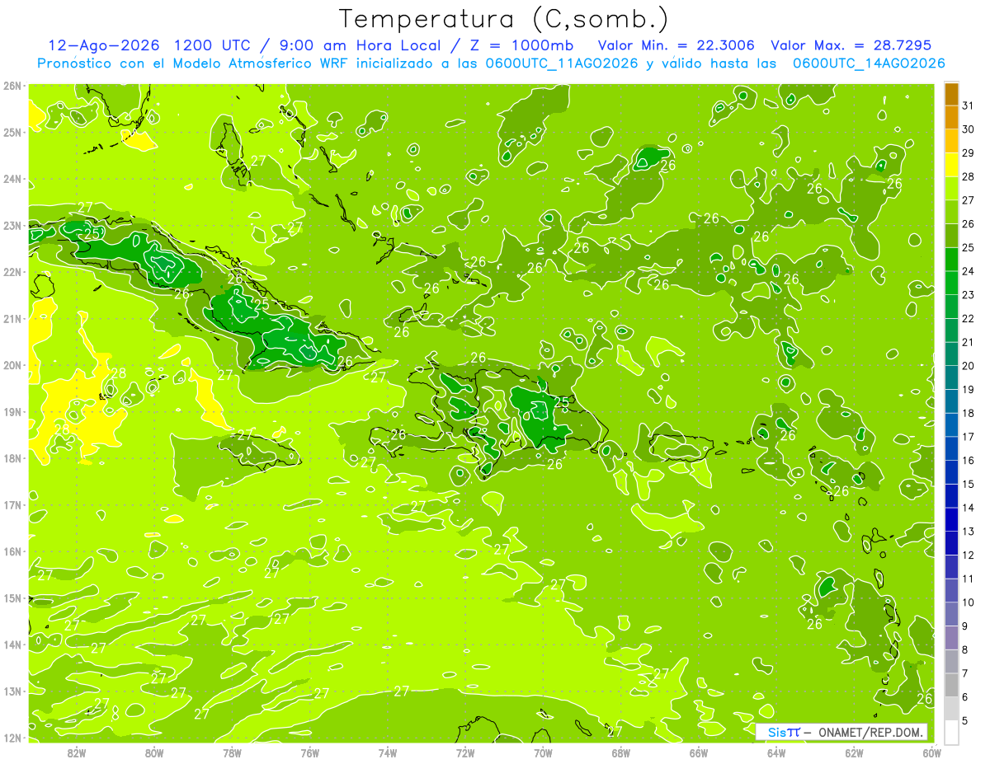Click the teal colorbar segment between 19 and 20

pyautogui.click(x=951, y=377)
